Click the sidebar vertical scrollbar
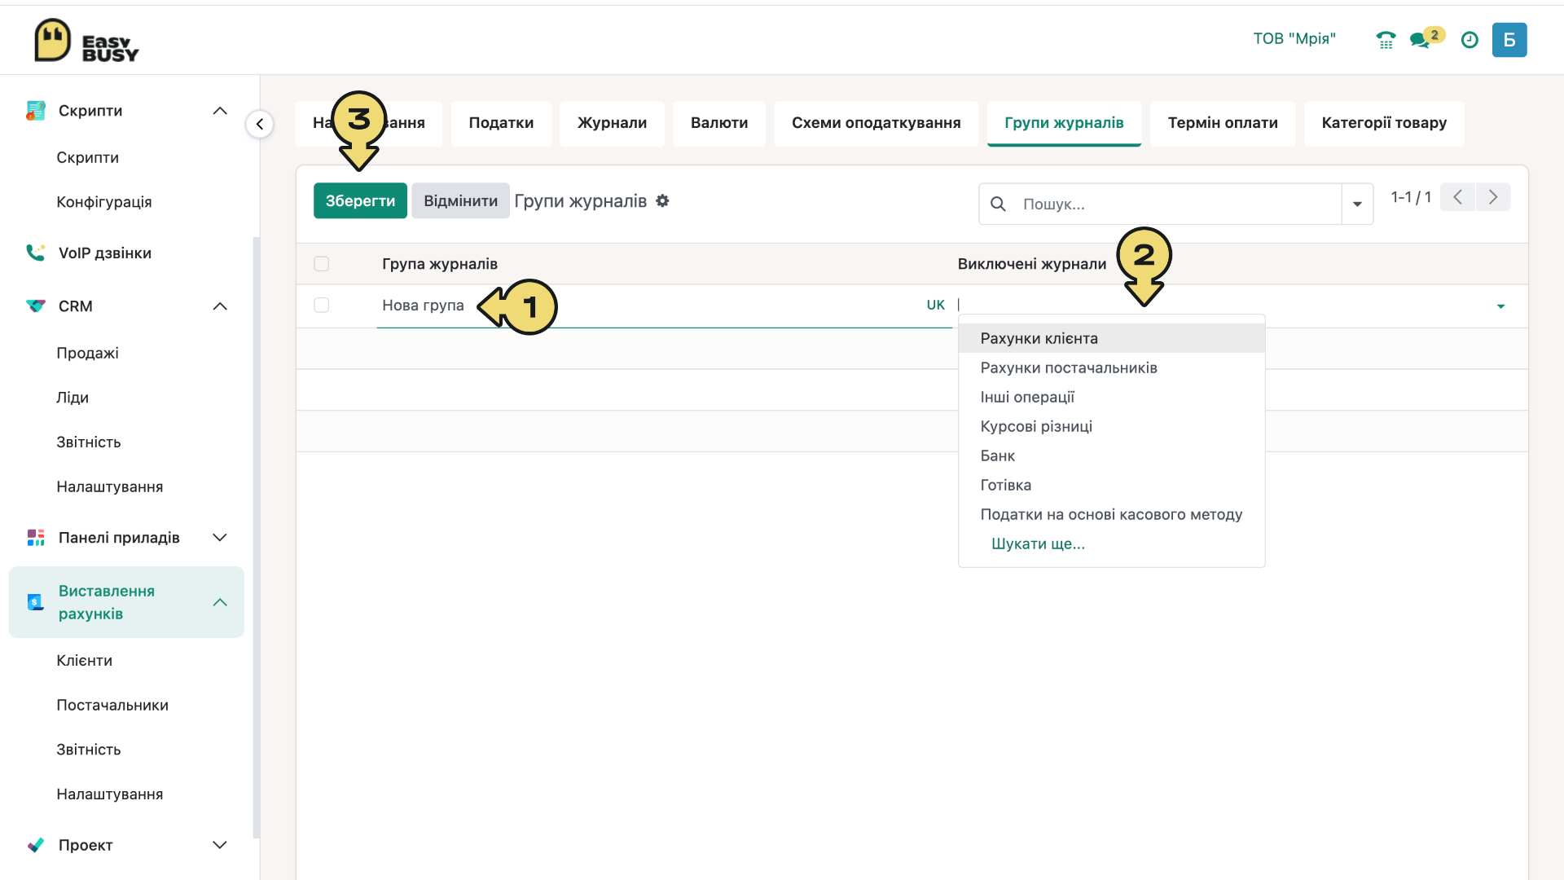Viewport: 1564px width, 880px height. tap(257, 538)
